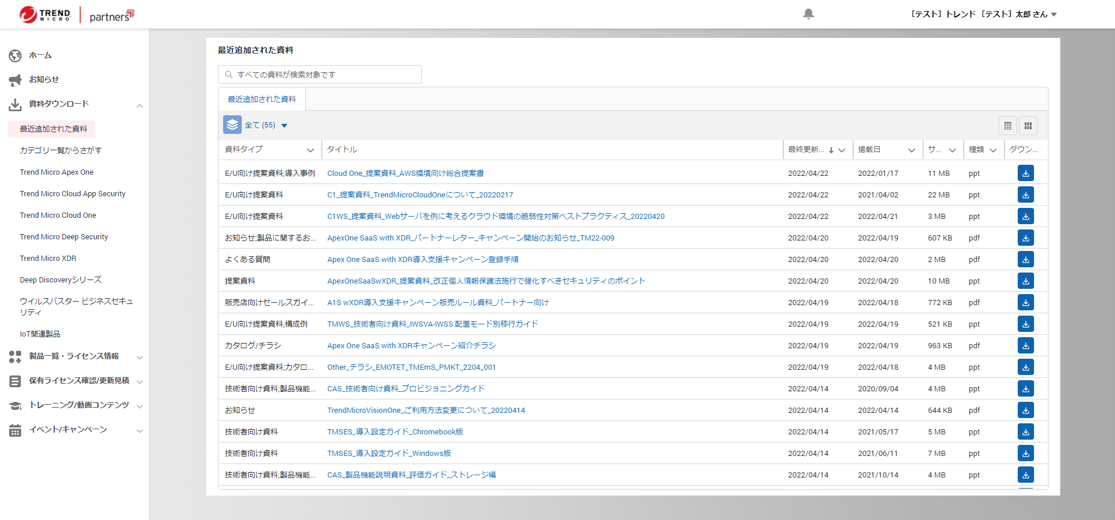Screen dimensions: 1115x520
Task: Go to ホーム in the sidebar
Action: coord(40,55)
